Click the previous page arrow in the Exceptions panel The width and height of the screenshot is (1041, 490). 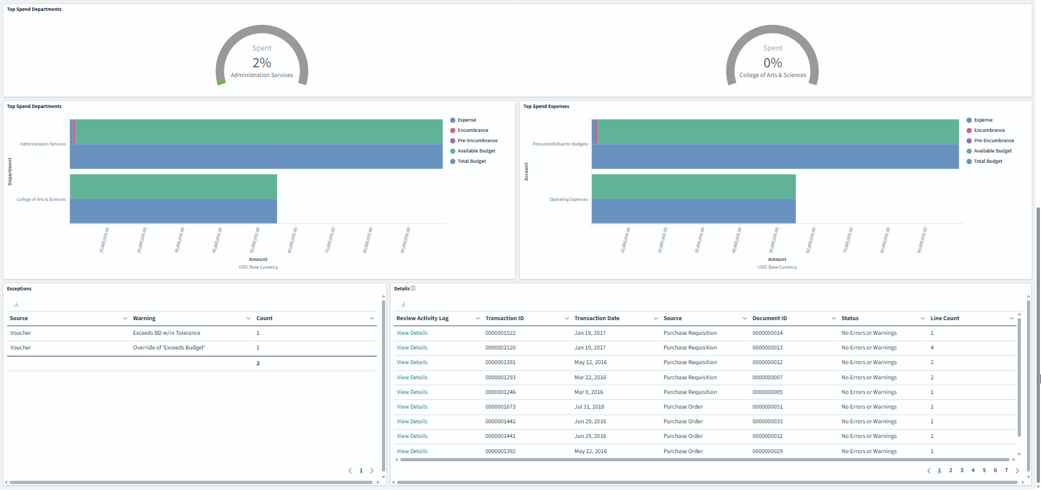click(350, 470)
